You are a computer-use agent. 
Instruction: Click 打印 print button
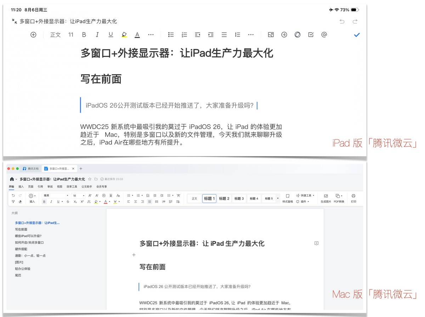353,198
